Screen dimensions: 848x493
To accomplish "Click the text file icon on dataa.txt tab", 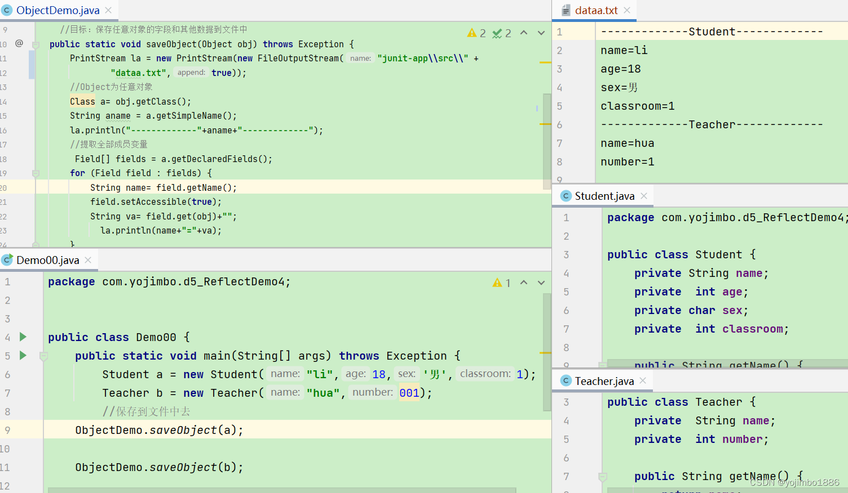I will click(566, 10).
